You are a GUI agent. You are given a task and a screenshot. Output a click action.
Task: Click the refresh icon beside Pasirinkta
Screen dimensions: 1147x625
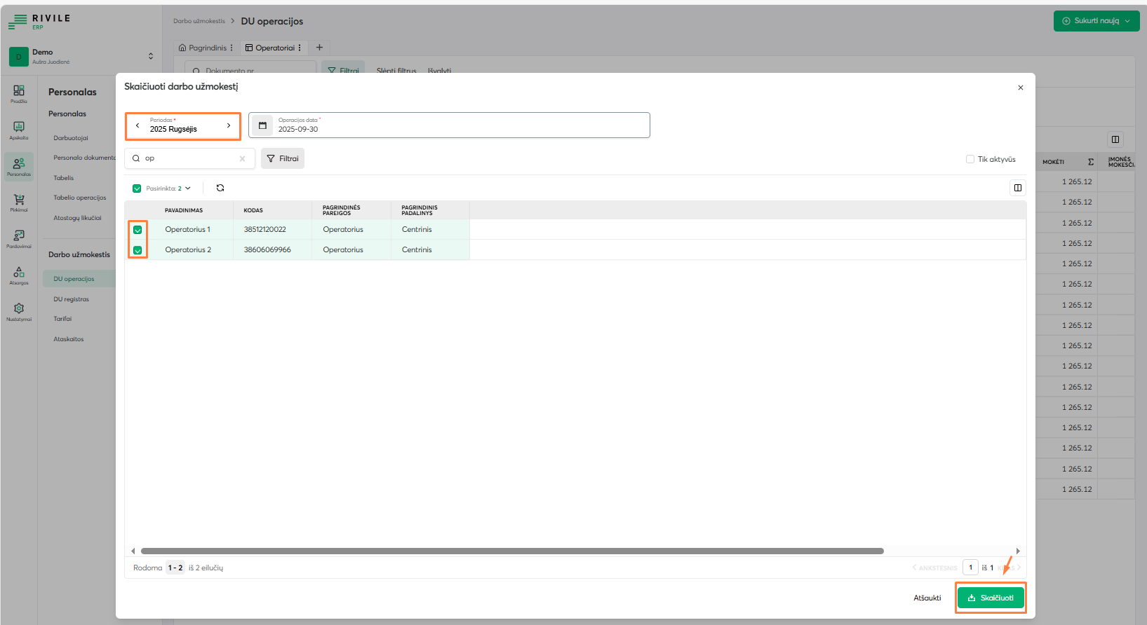tap(220, 188)
